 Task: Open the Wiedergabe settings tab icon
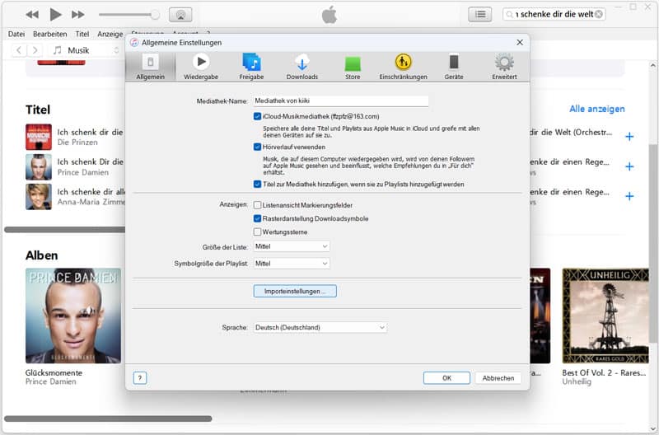(x=200, y=62)
